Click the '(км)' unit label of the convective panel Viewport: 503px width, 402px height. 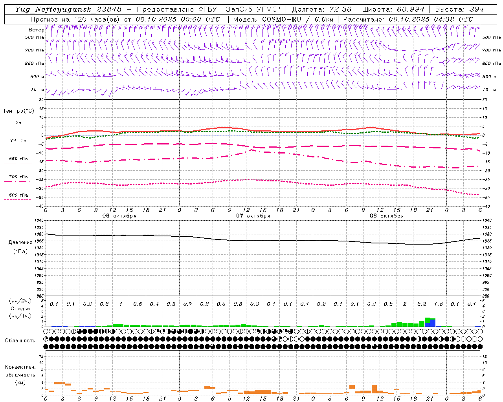(x=20, y=382)
